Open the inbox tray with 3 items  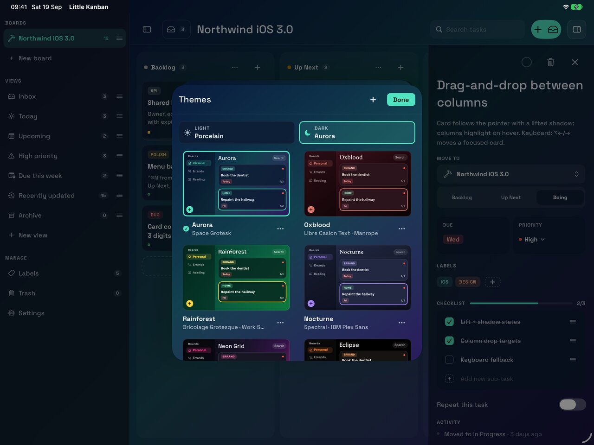pyautogui.click(x=176, y=29)
